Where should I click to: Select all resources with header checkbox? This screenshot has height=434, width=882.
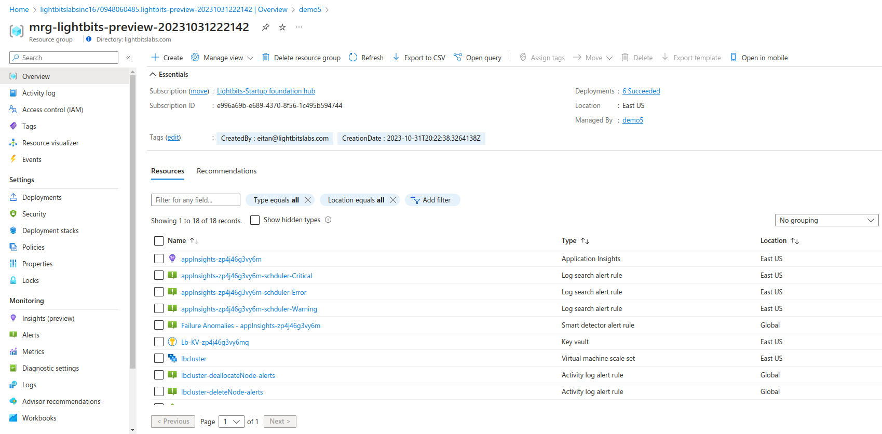pos(159,241)
